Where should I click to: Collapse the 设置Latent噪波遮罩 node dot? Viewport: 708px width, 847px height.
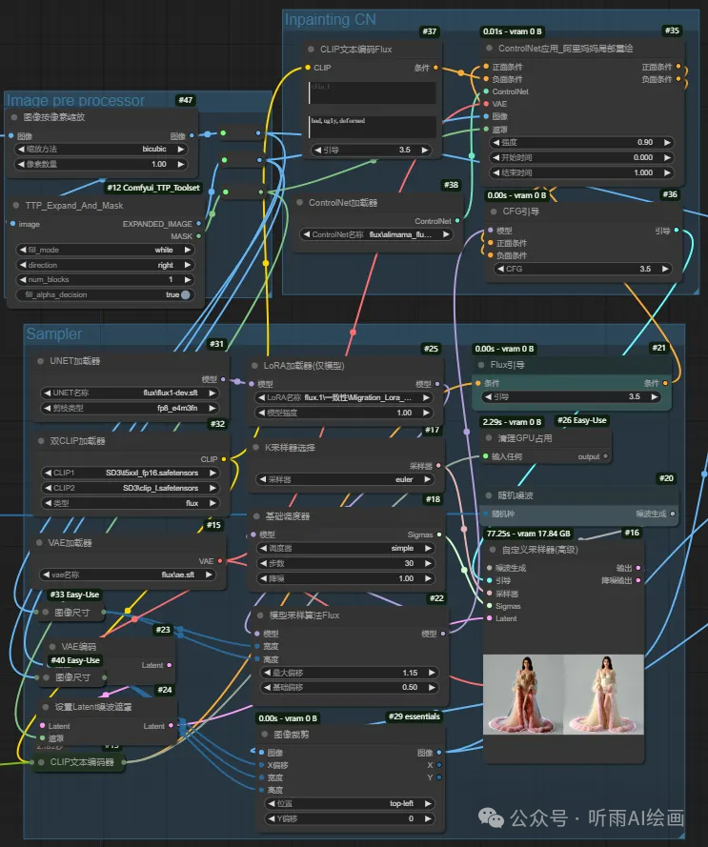tap(46, 707)
